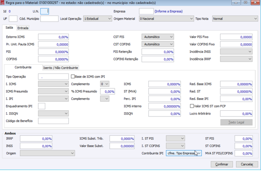Click COFINS Retenção field

coord(158,59)
